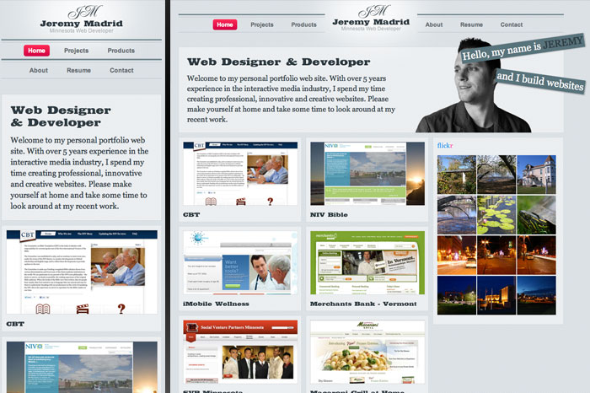Screen dimensions: 590x393
Task: Click the Home button in the wide layout
Action: (x=225, y=24)
